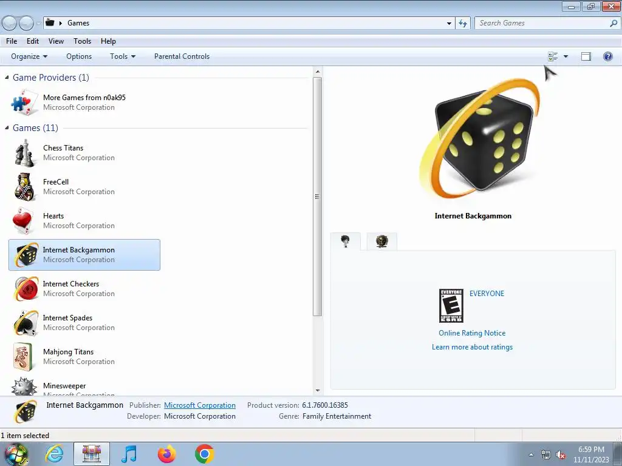Open the Edit menu
622x466 pixels.
coord(33,41)
